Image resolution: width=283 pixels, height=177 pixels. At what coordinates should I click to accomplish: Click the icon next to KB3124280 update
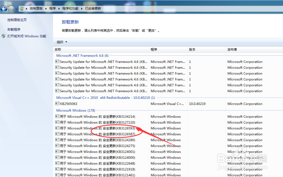click(x=57, y=140)
